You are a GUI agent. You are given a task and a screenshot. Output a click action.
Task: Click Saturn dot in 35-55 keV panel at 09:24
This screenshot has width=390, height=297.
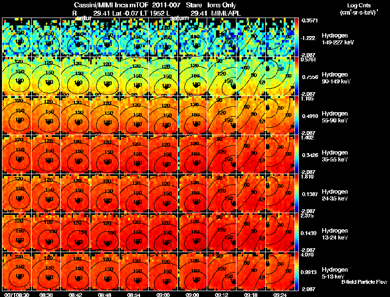point(268,146)
